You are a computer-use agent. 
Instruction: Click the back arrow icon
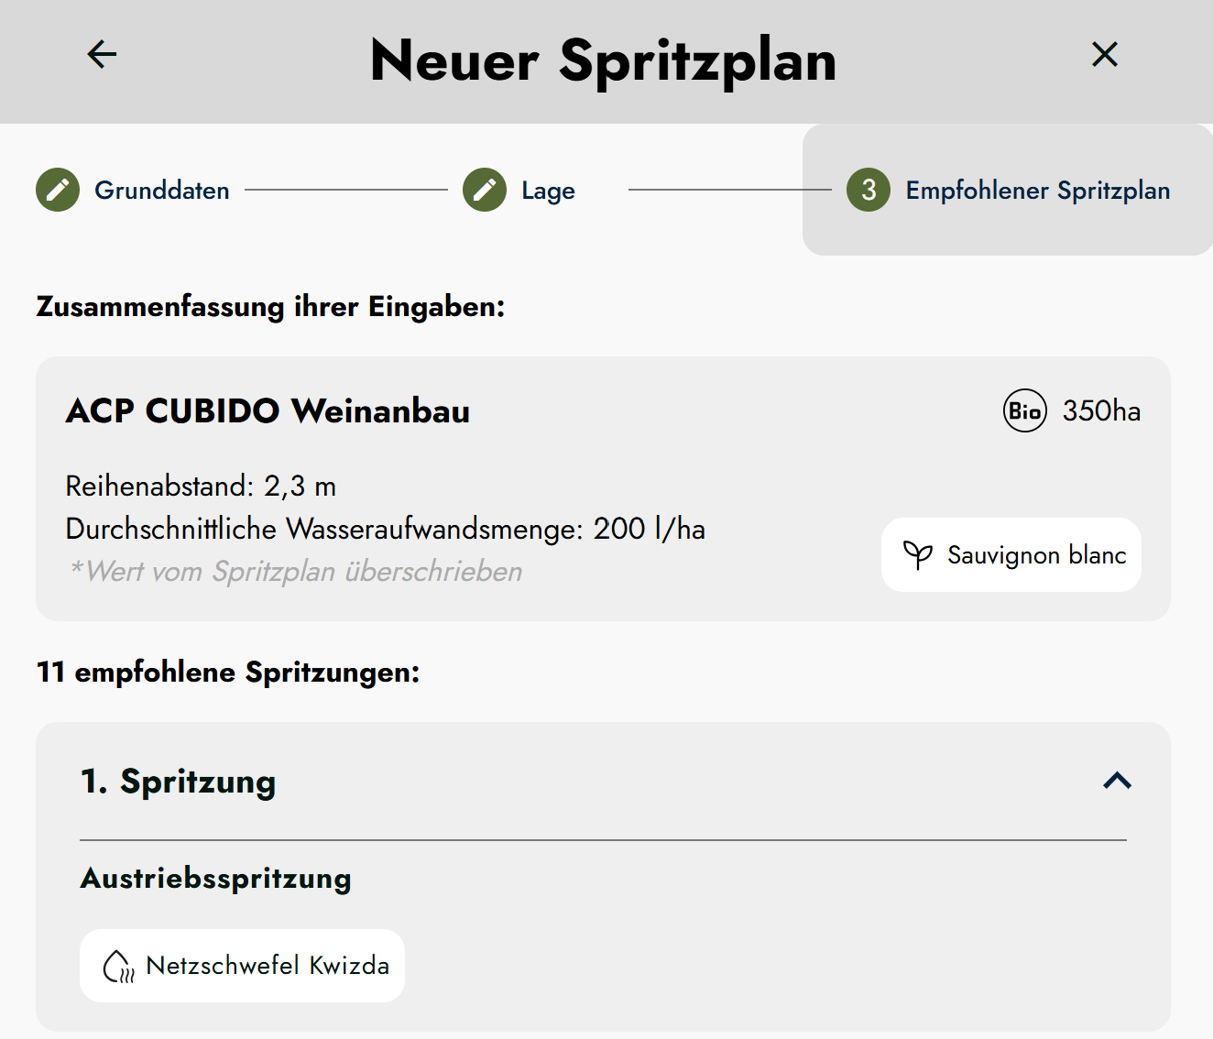102,55
